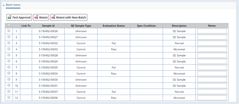239x104 pixels.
Task: Select checkbox for sample S-150402-00036
Action: coord(9,97)
